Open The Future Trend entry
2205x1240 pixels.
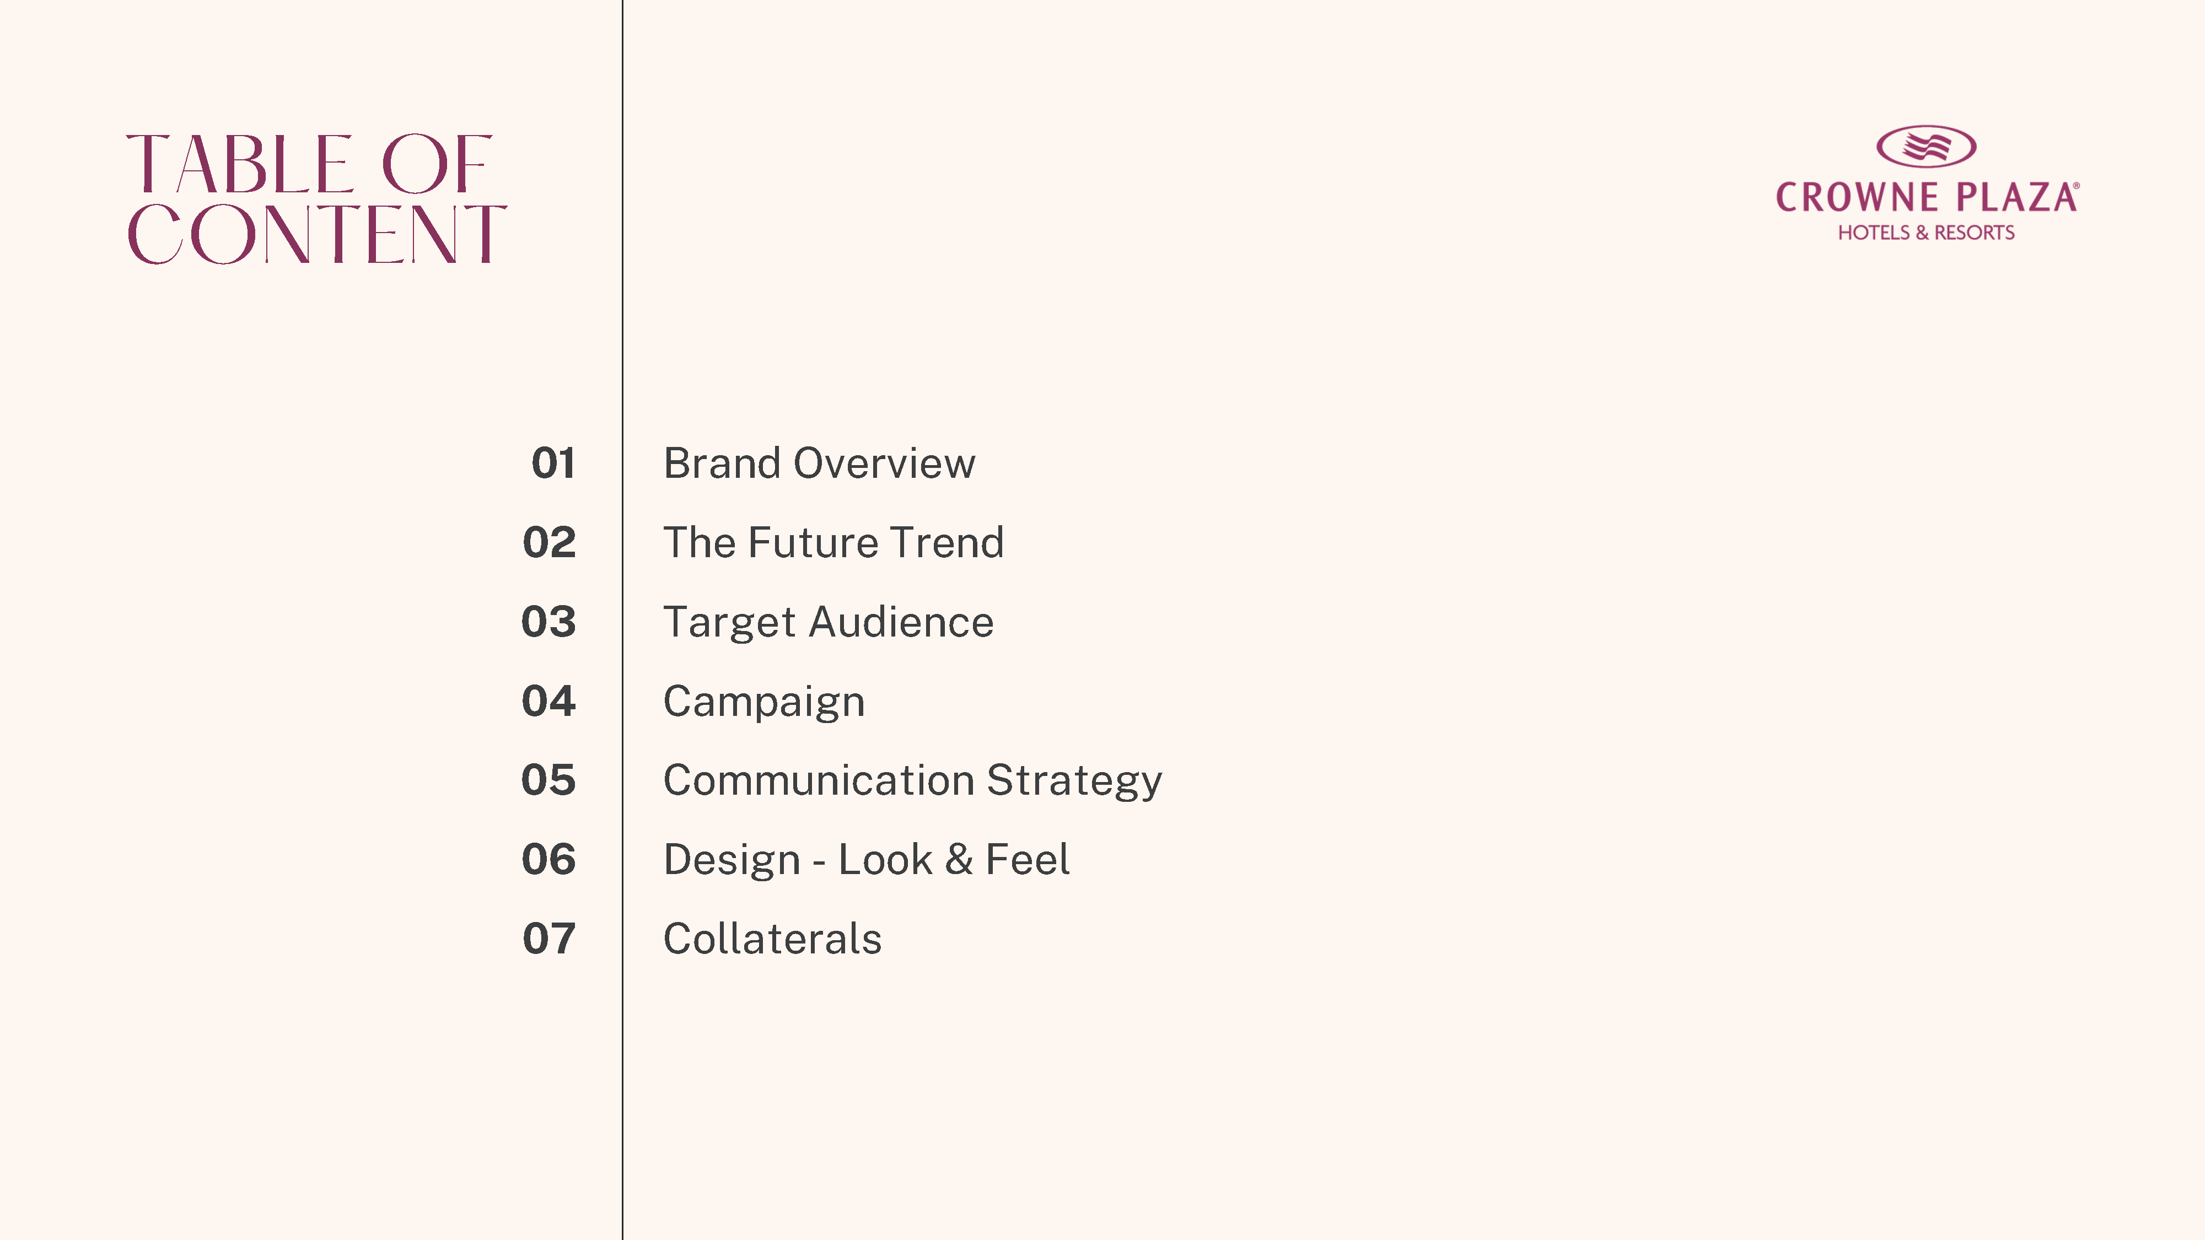click(833, 542)
